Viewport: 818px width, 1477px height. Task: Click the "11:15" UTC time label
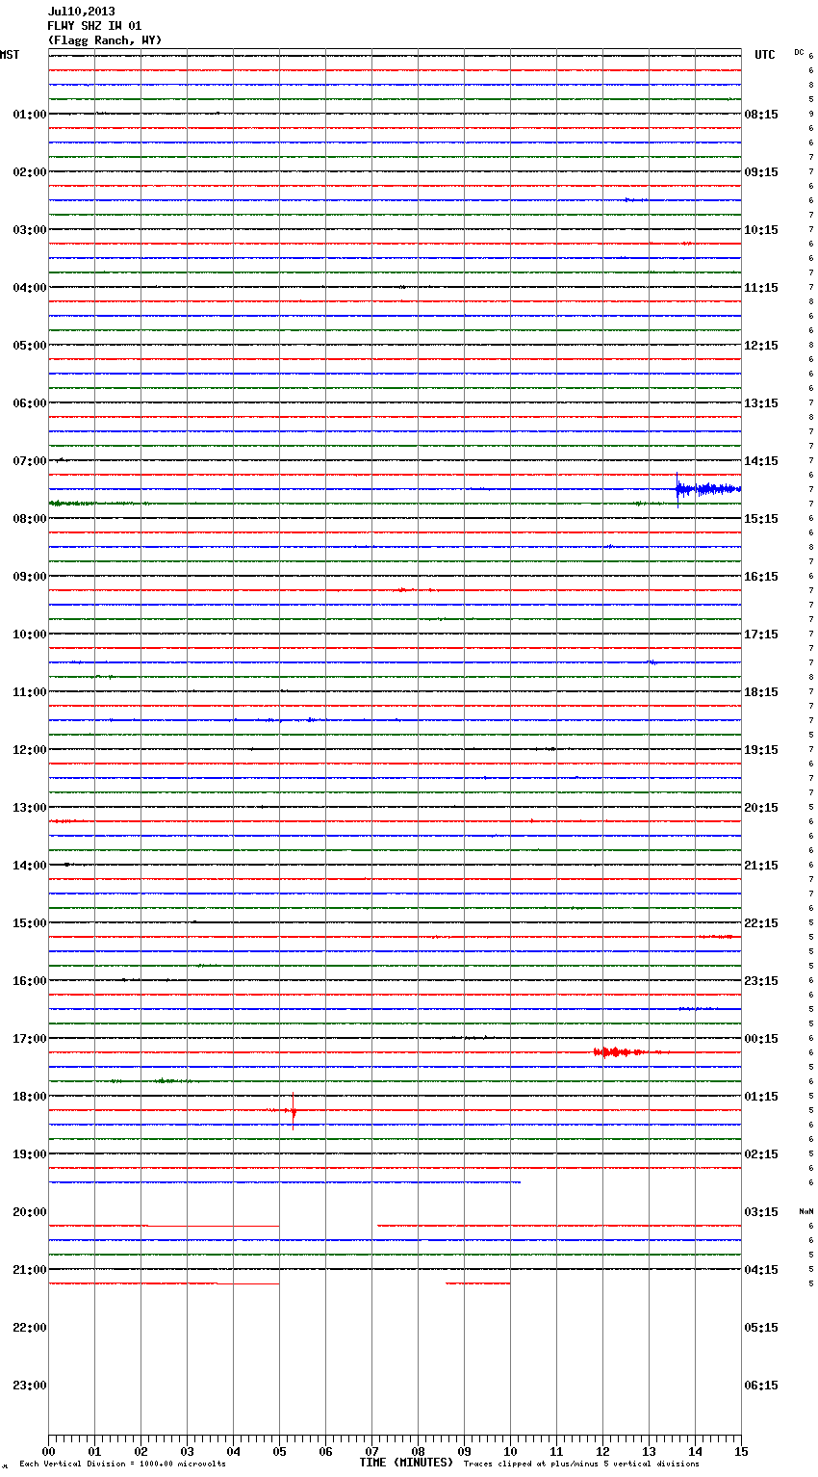tap(761, 288)
